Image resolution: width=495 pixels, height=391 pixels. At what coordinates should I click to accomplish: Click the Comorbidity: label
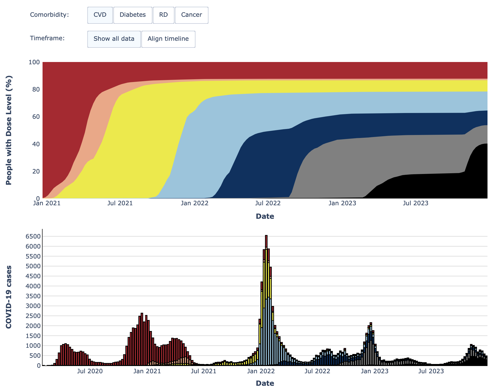(49, 15)
